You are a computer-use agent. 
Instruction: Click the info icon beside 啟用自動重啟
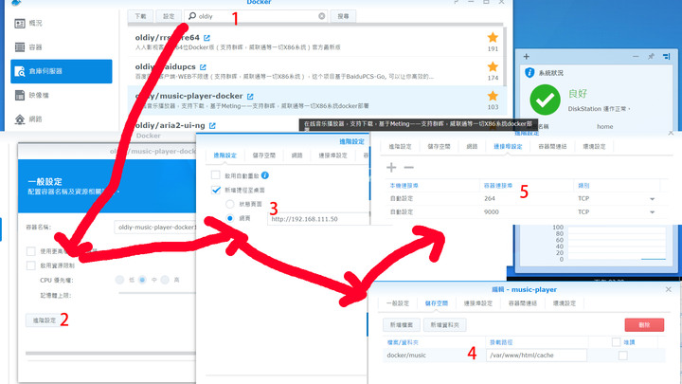(x=265, y=175)
